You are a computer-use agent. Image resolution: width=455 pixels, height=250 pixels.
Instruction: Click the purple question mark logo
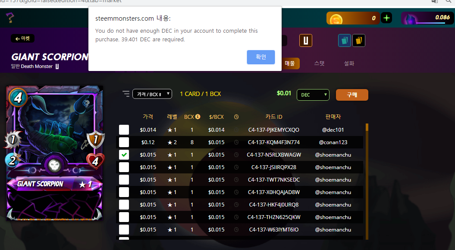point(10,18)
